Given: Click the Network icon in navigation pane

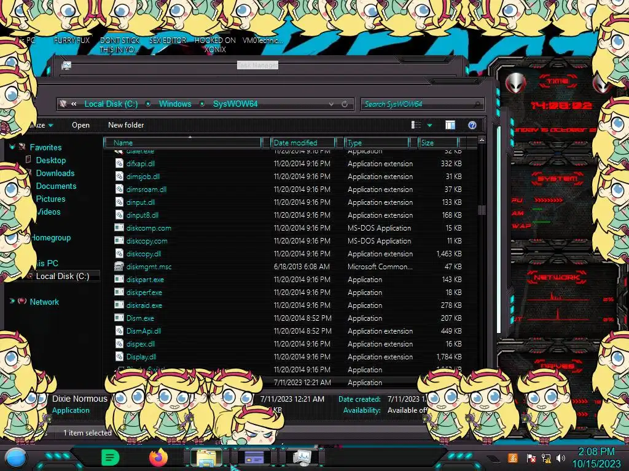Looking at the screenshot, I should (23, 302).
